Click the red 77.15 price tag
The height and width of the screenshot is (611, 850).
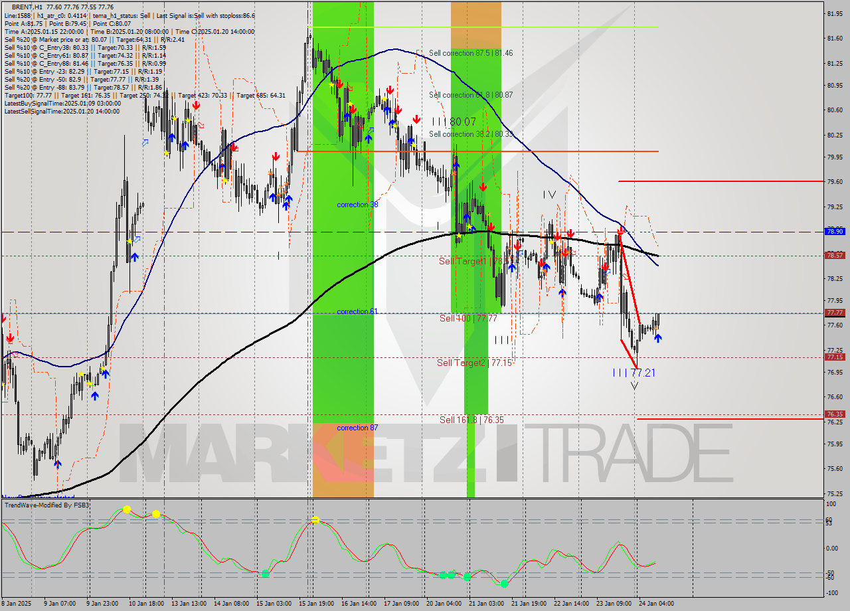(x=835, y=357)
